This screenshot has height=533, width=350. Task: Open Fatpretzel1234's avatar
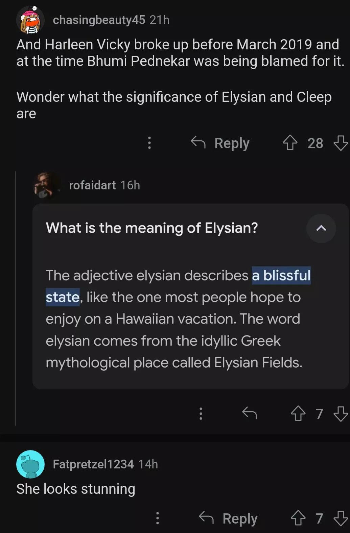coord(30,464)
